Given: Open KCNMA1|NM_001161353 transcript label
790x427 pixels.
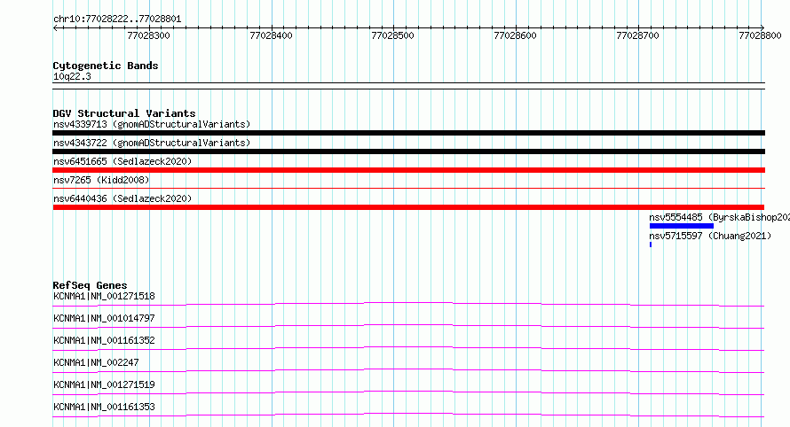Looking at the screenshot, I should point(104,407).
